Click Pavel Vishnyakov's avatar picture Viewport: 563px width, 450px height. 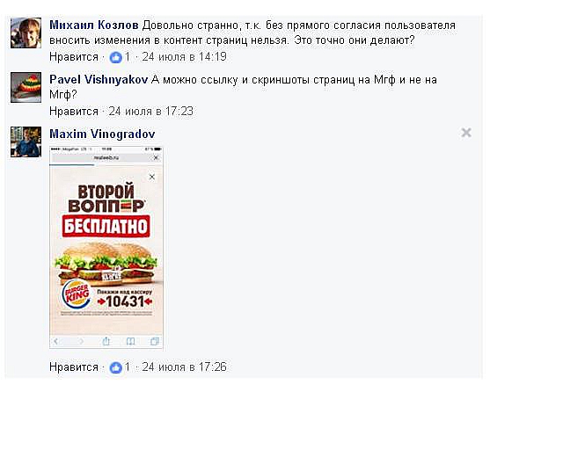[x=26, y=88]
